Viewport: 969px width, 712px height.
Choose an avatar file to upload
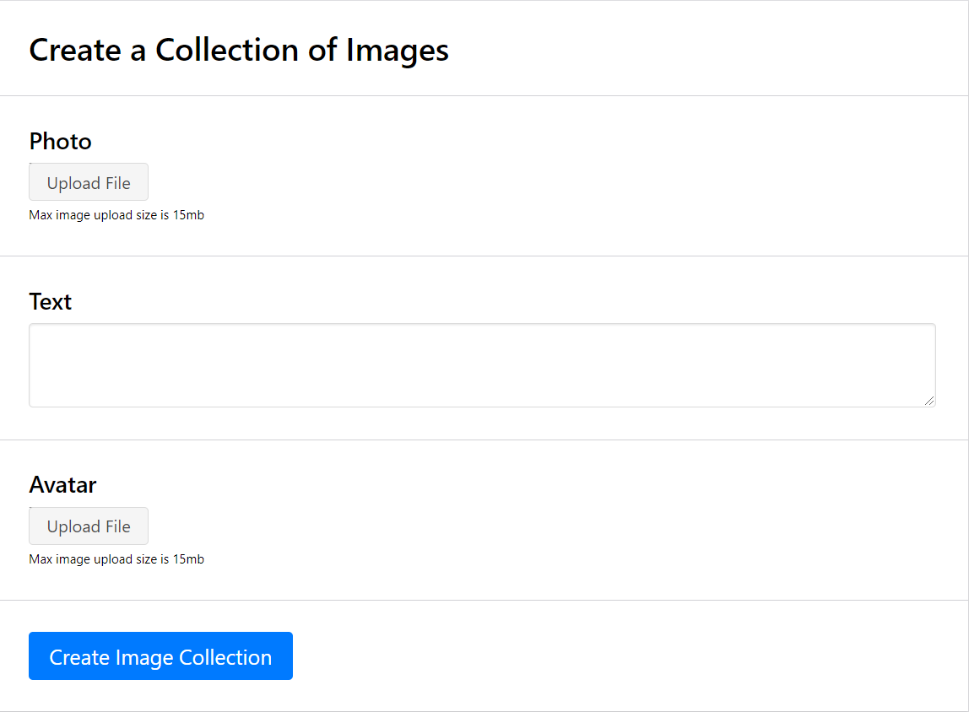[x=89, y=526]
